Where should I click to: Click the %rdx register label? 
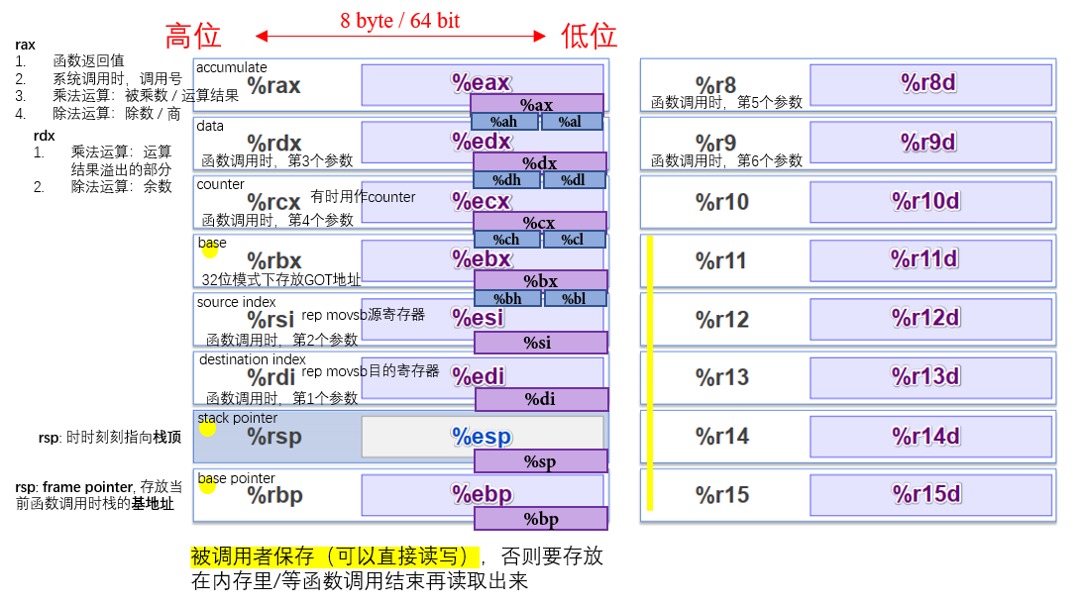(274, 144)
